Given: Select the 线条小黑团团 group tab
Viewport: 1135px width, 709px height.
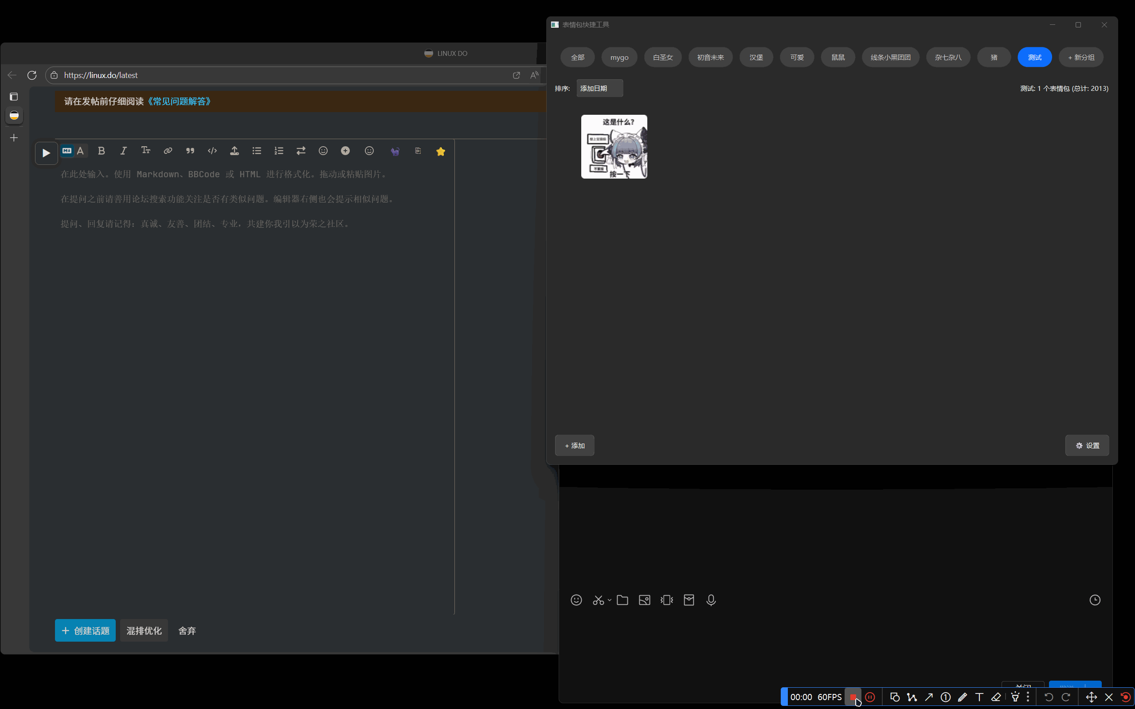Looking at the screenshot, I should click(x=890, y=57).
